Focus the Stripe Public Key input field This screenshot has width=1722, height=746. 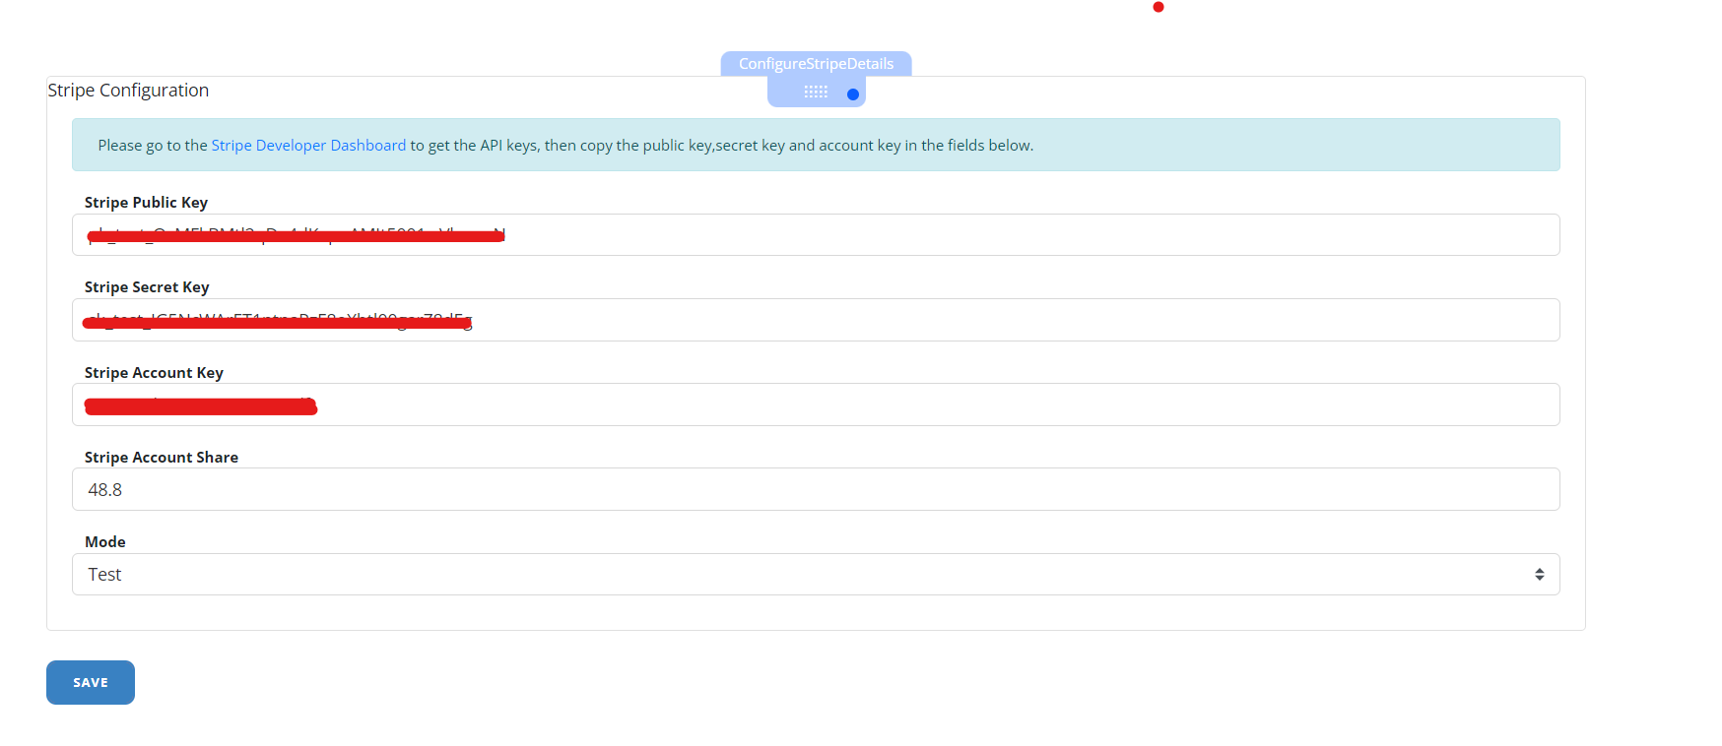click(985, 235)
